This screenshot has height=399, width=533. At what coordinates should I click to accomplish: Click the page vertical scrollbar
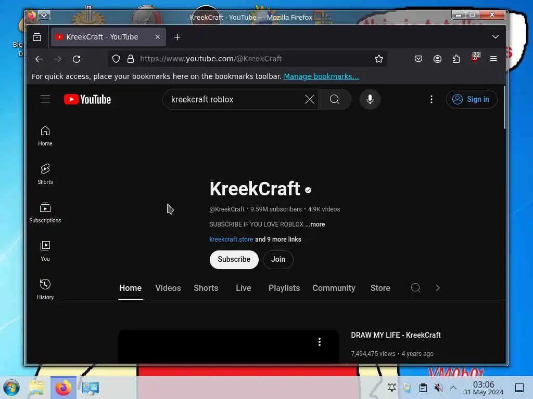pos(504,108)
